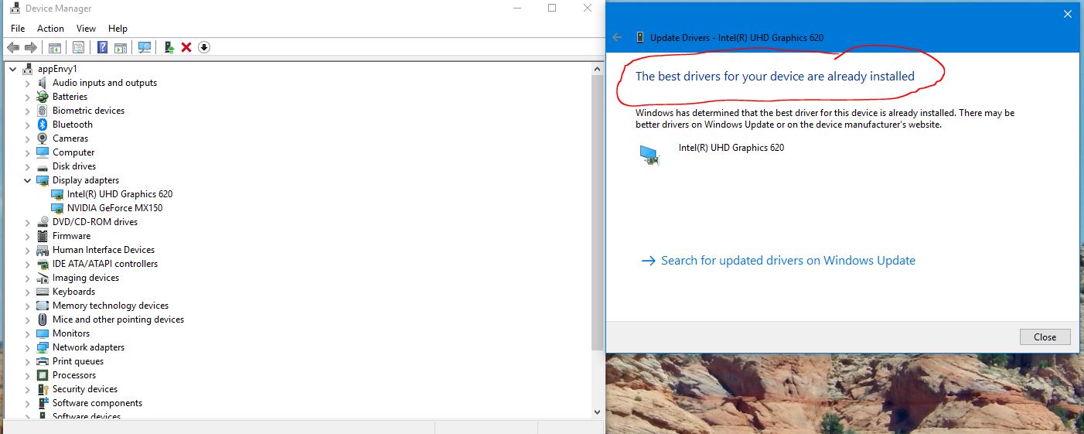This screenshot has width=1084, height=434.
Task: Select the Security devices label
Action: coord(85,389)
